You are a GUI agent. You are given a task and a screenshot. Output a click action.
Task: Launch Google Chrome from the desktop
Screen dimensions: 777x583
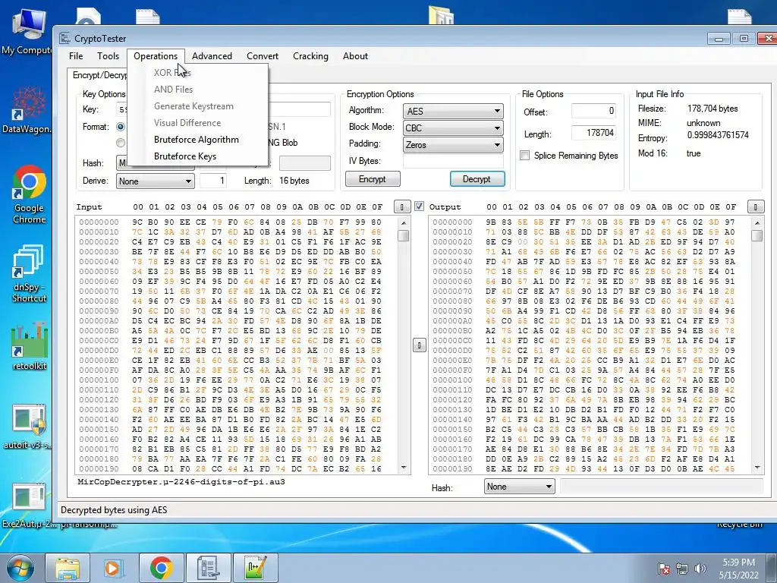tap(29, 194)
